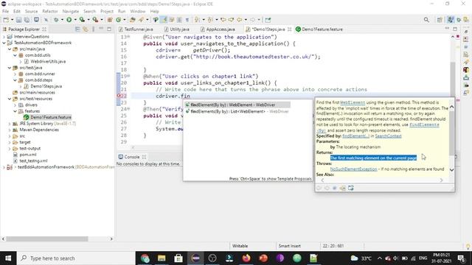Click the Package Explorer horizontal scrollbar
Viewport: 472px width, 265px height.
point(47,239)
